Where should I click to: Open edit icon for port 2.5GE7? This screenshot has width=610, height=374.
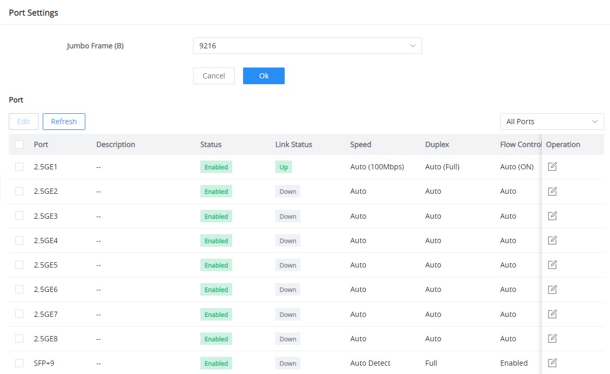(552, 314)
